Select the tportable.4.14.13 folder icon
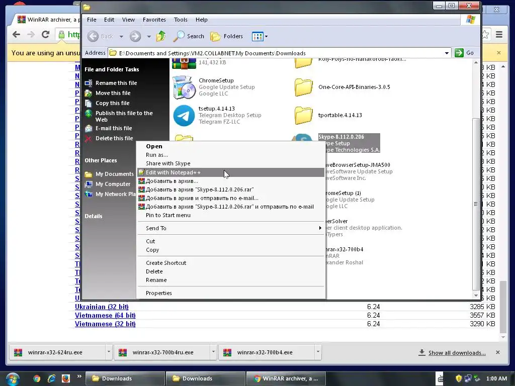This screenshot has height=386, width=515. [x=303, y=115]
